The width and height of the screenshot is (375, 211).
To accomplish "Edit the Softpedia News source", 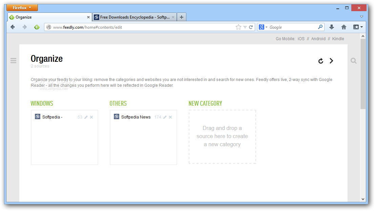I will [x=165, y=117].
